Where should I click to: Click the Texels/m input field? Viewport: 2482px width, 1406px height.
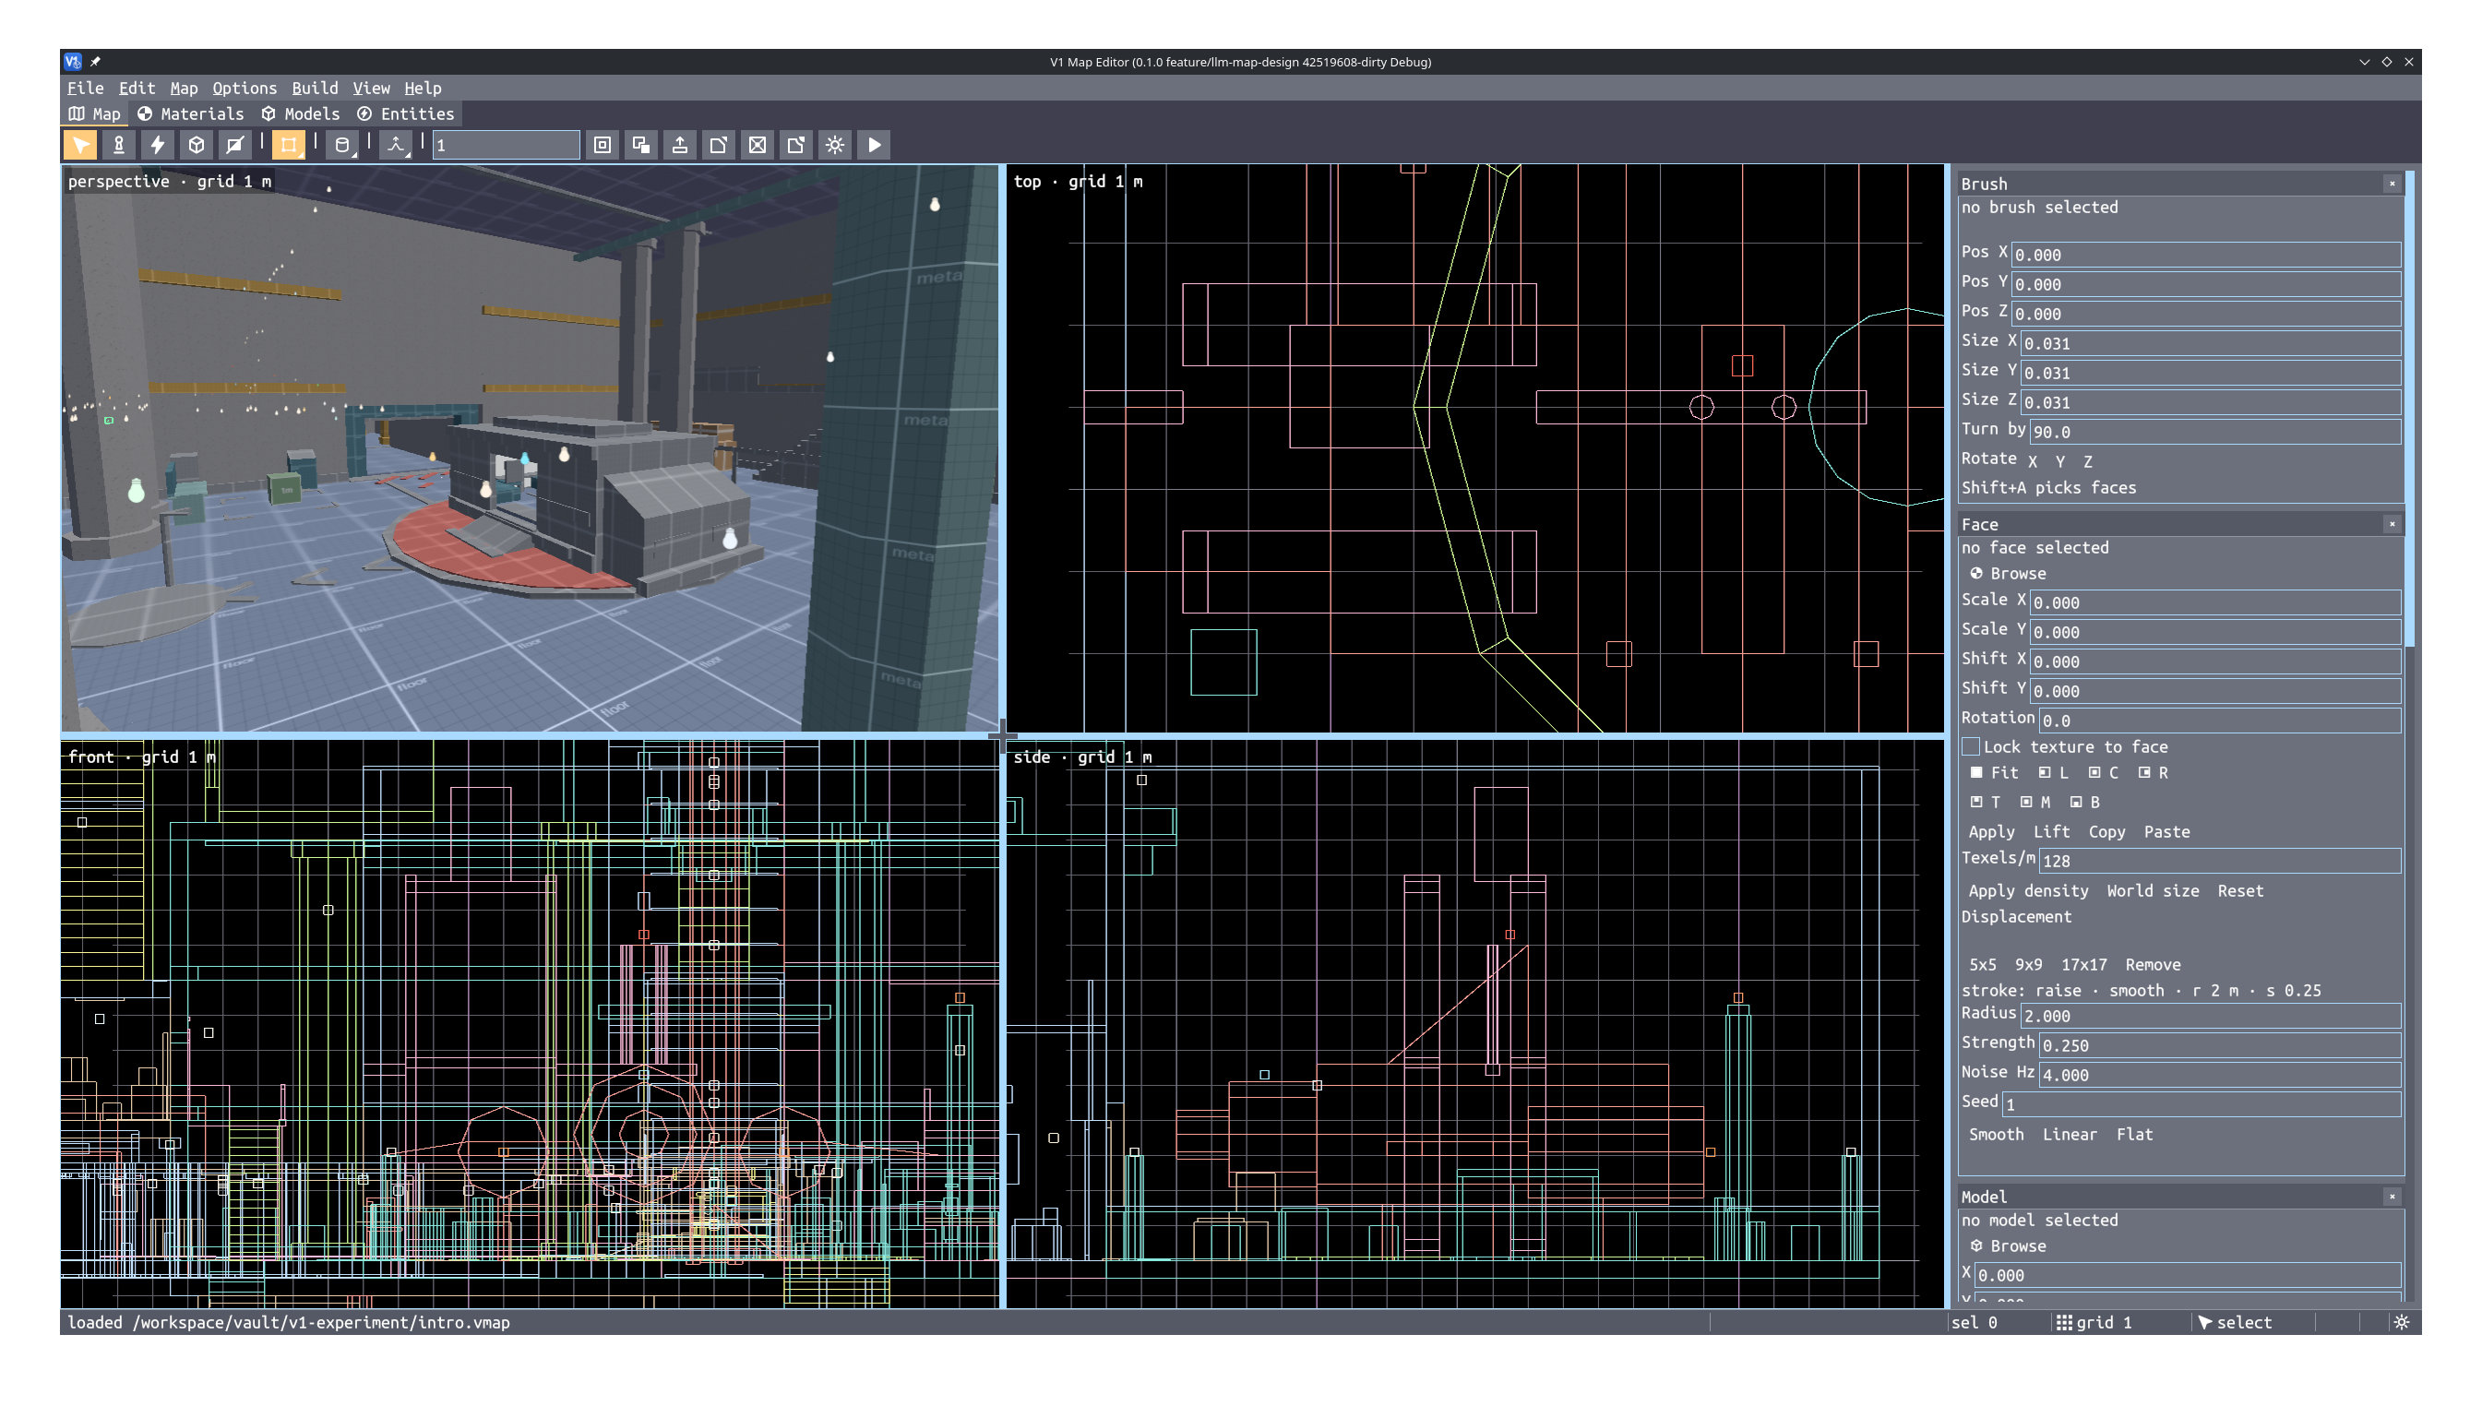(2218, 861)
